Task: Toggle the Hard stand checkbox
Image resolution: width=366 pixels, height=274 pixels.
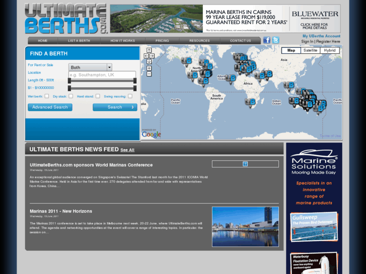Action: tap(98, 96)
